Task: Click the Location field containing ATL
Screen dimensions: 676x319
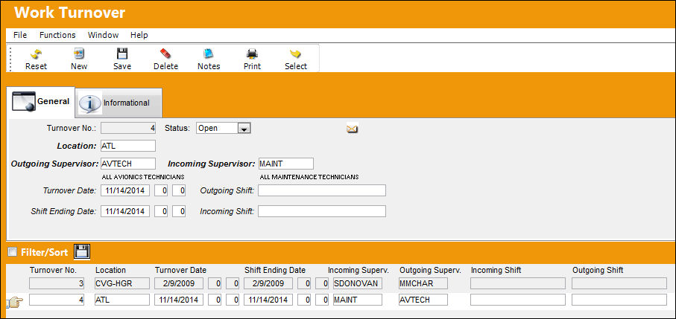Action: (x=128, y=146)
